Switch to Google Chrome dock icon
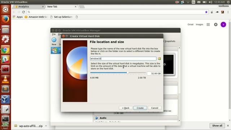The image size is (231, 130). pyautogui.click(x=5, y=49)
